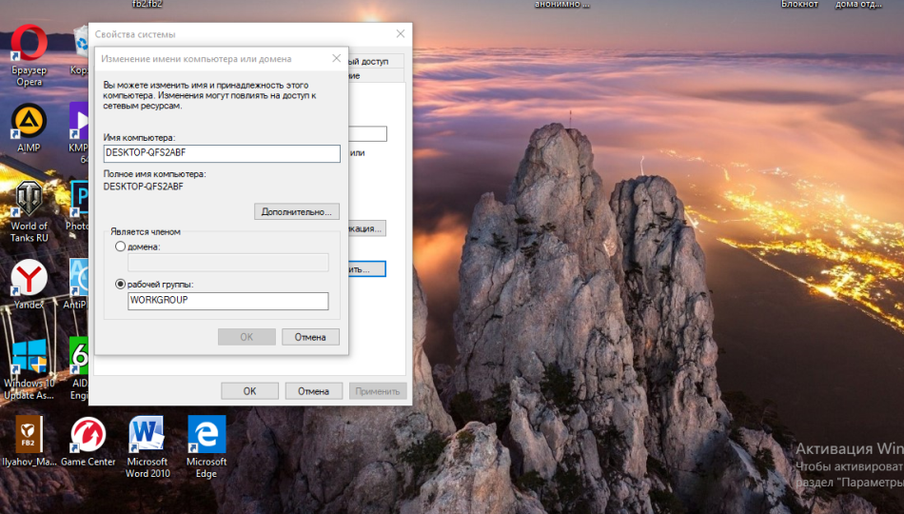Open the Yandex browser shortcut

click(x=29, y=279)
